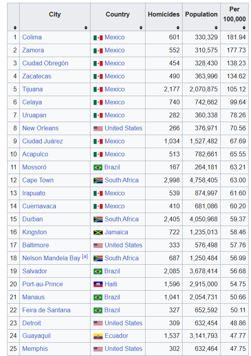251x356 pixels.
Task: Open the New Orleans link
Action: click(41, 128)
